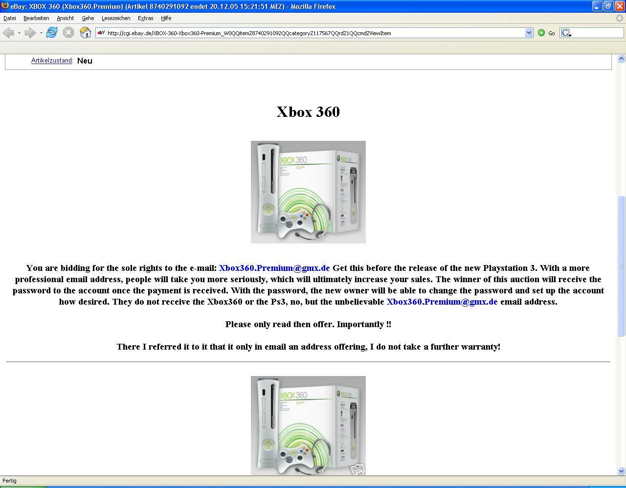Go back to the previous page
This screenshot has height=488, width=626.
point(8,33)
